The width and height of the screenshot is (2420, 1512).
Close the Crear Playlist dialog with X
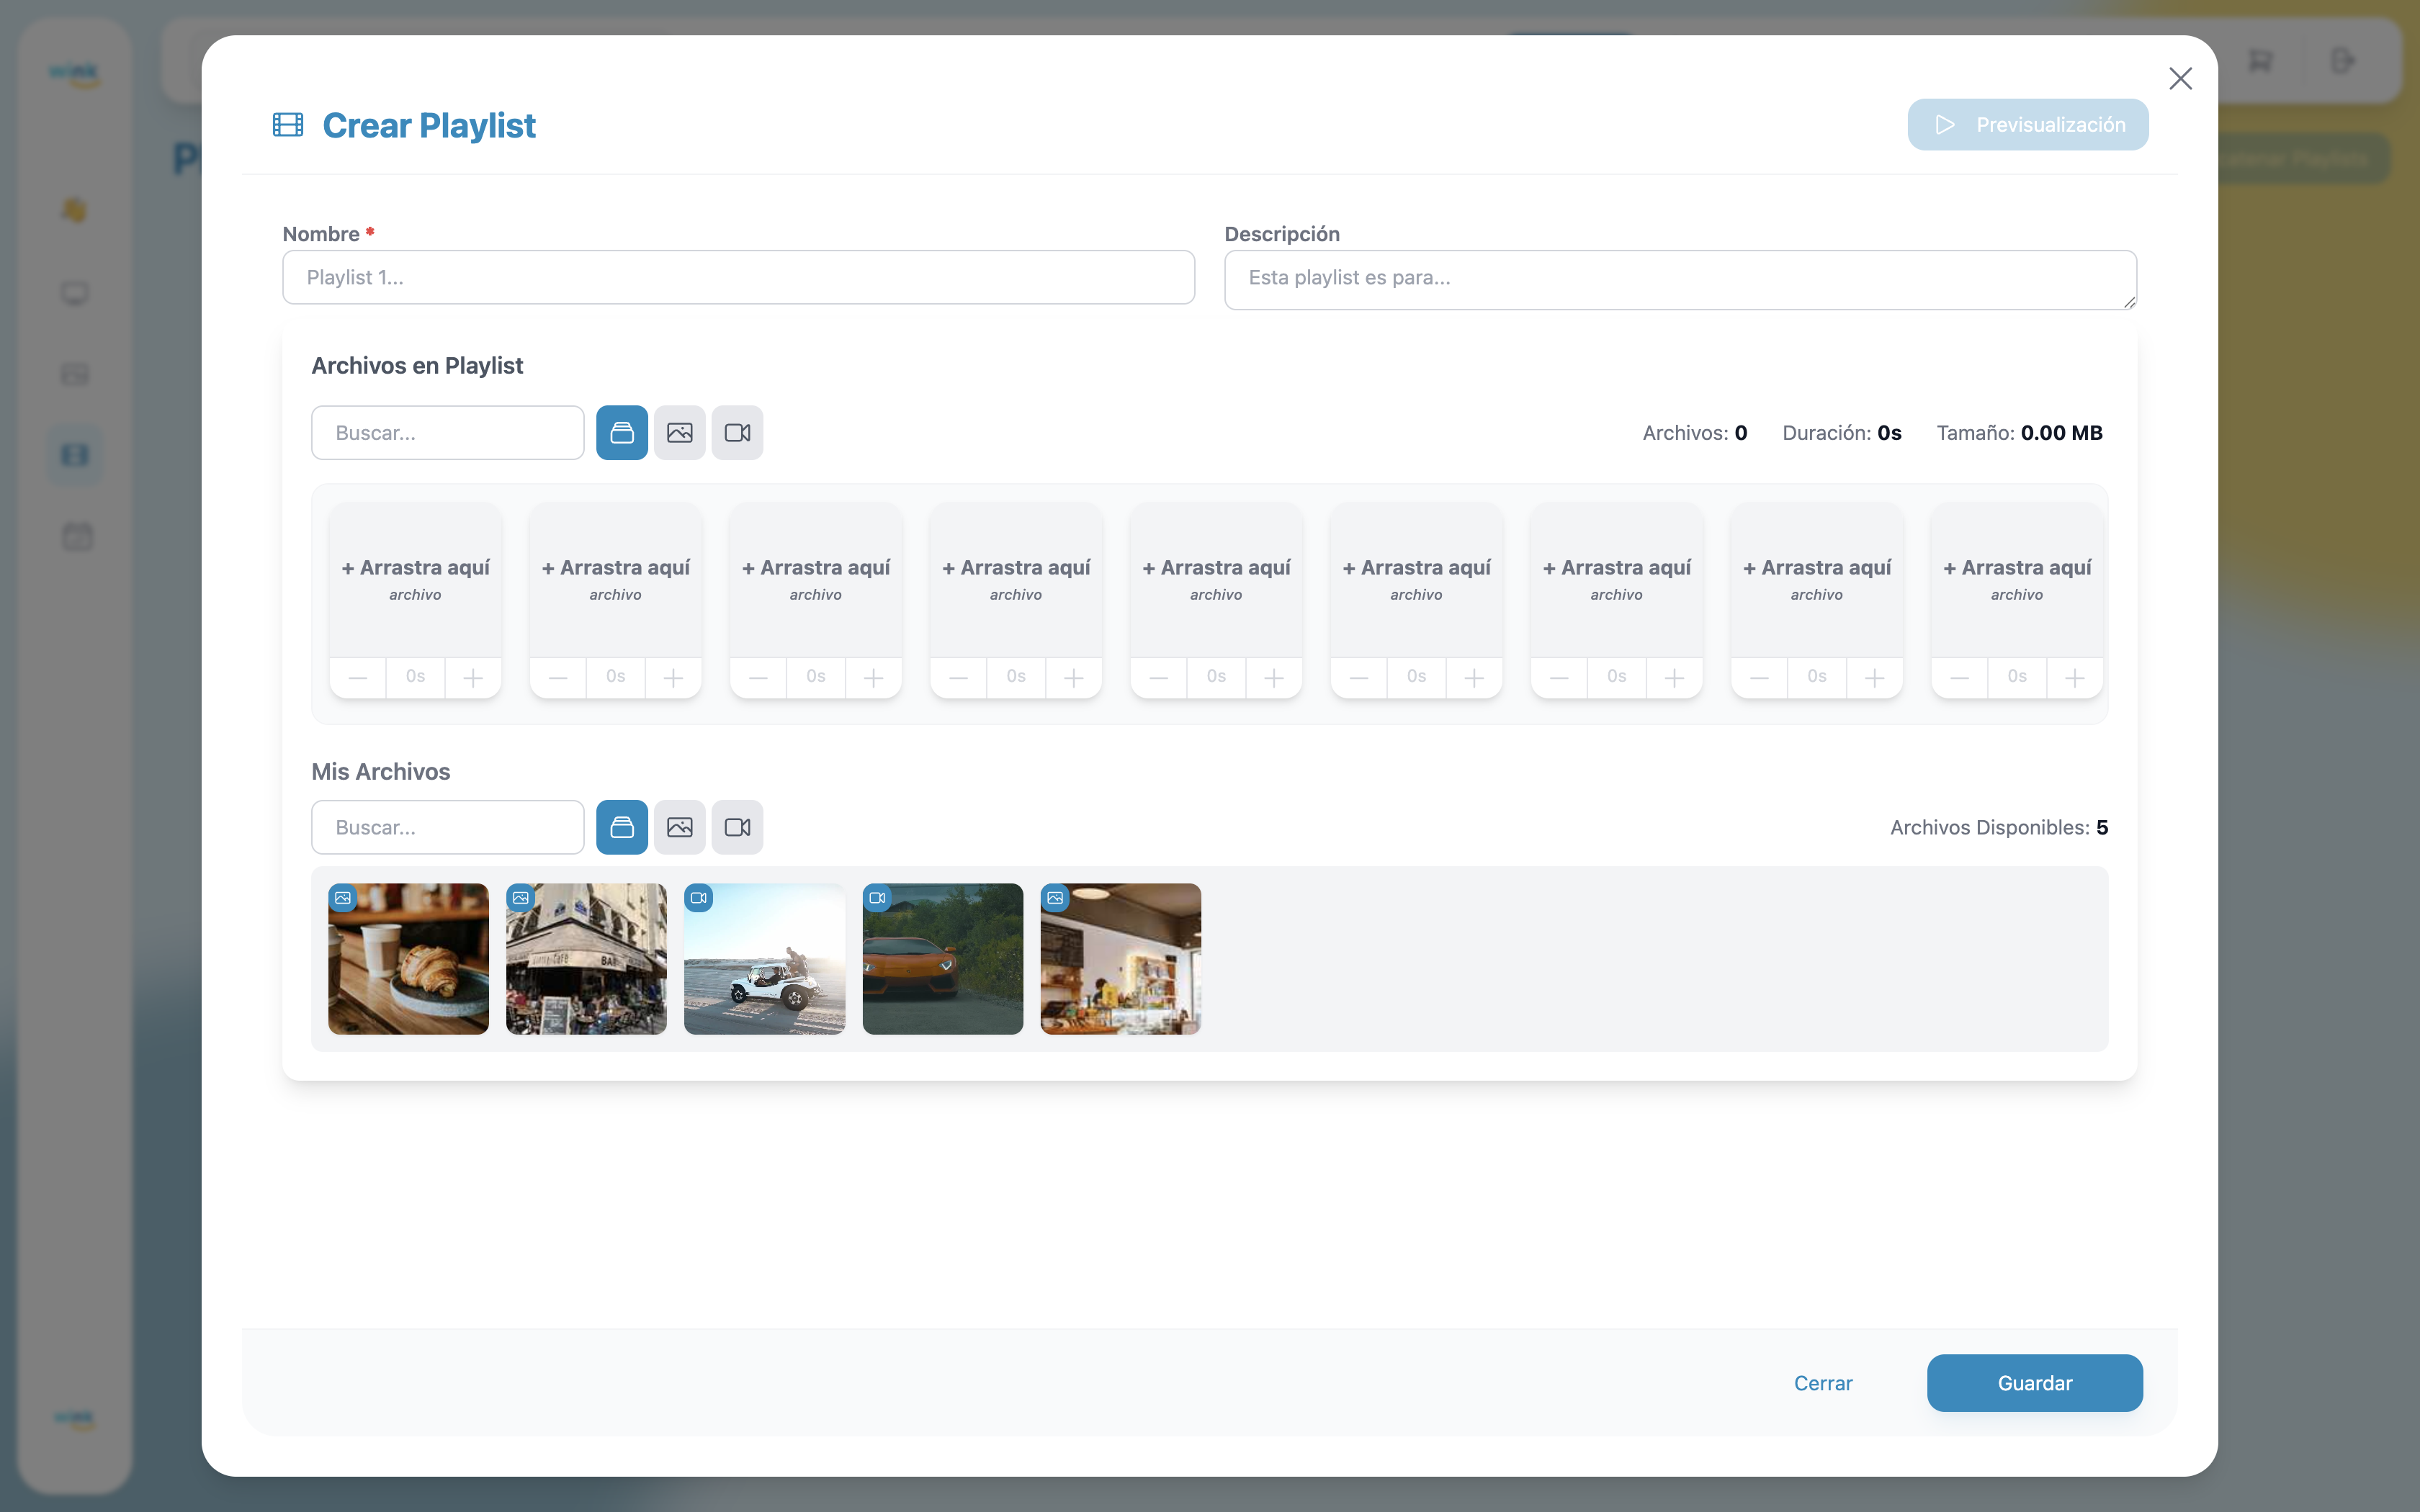[2180, 79]
